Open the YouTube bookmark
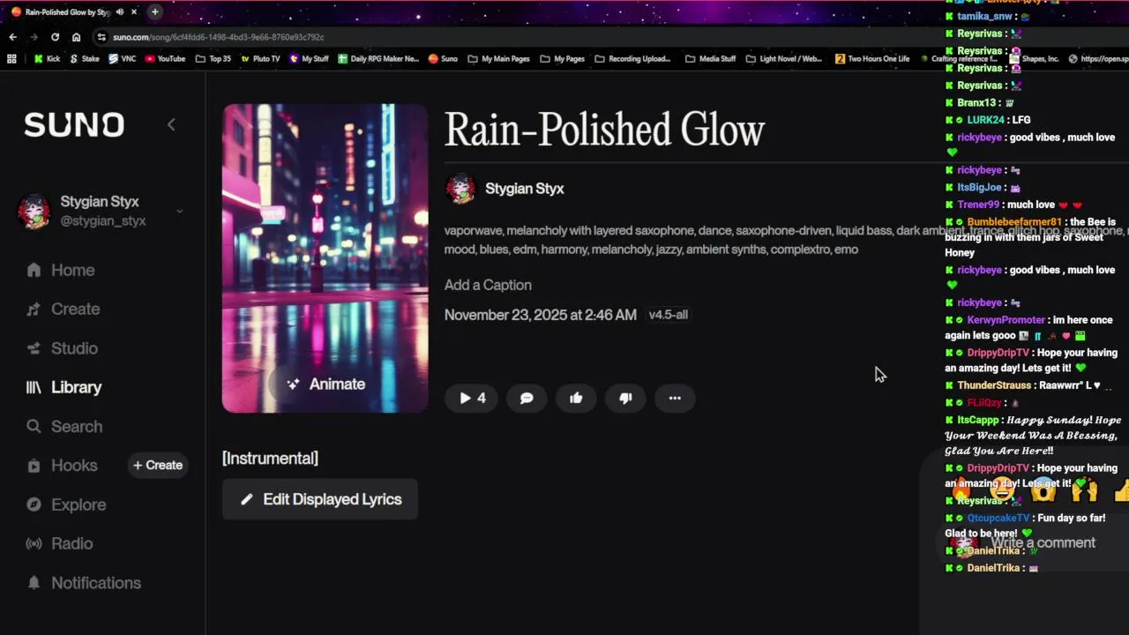The height and width of the screenshot is (635, 1129). (x=165, y=59)
